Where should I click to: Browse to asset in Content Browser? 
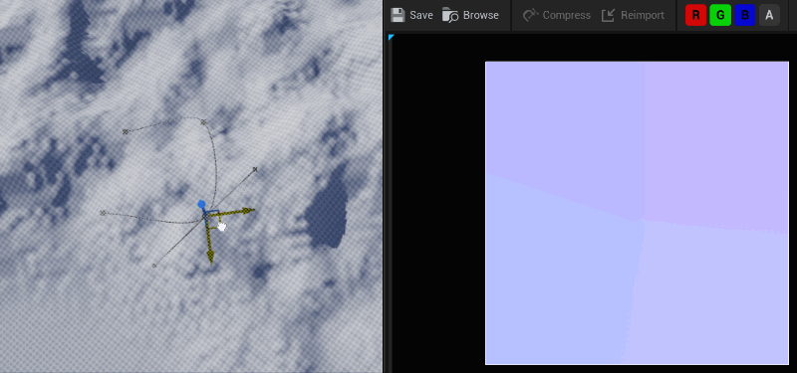point(470,15)
